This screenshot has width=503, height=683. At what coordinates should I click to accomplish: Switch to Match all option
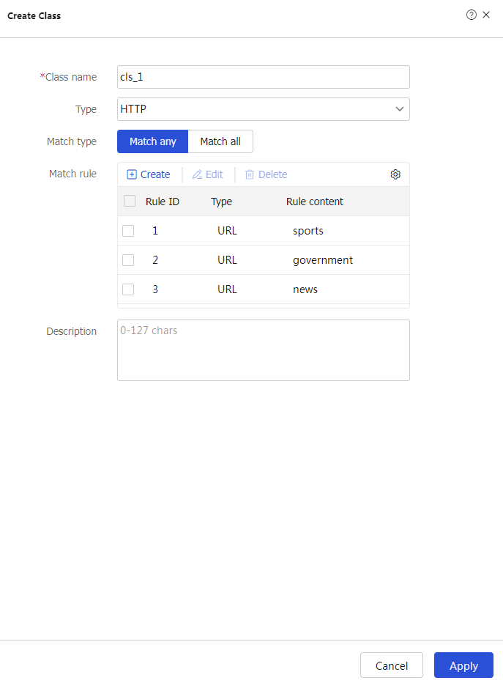pos(220,141)
